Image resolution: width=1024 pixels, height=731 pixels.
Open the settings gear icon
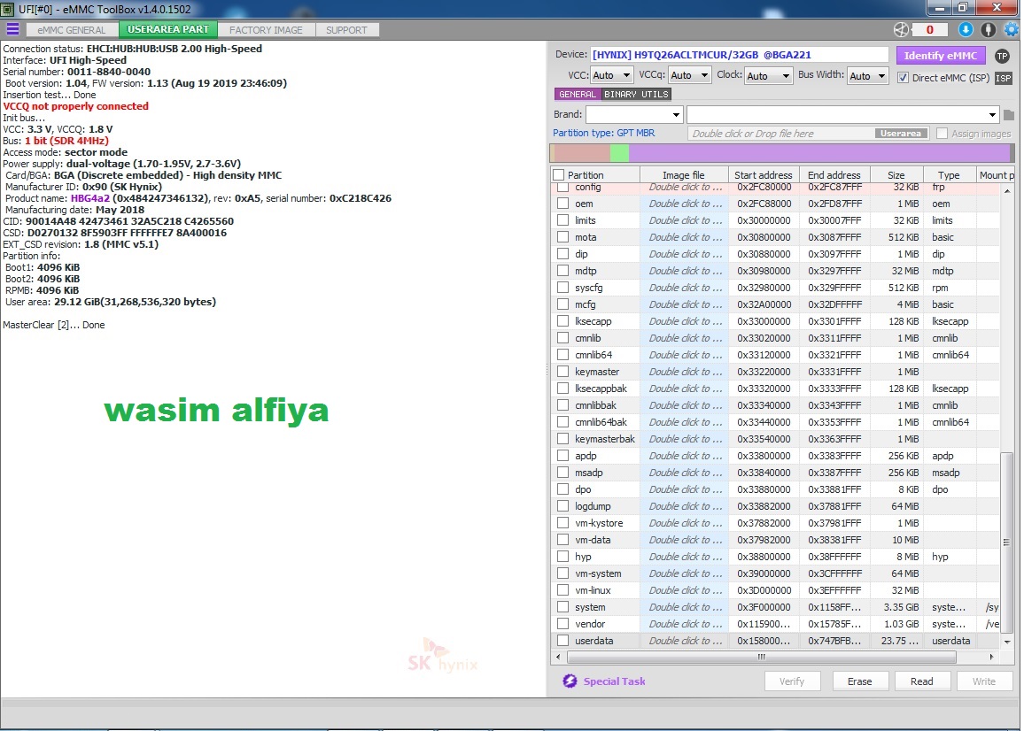1011,29
